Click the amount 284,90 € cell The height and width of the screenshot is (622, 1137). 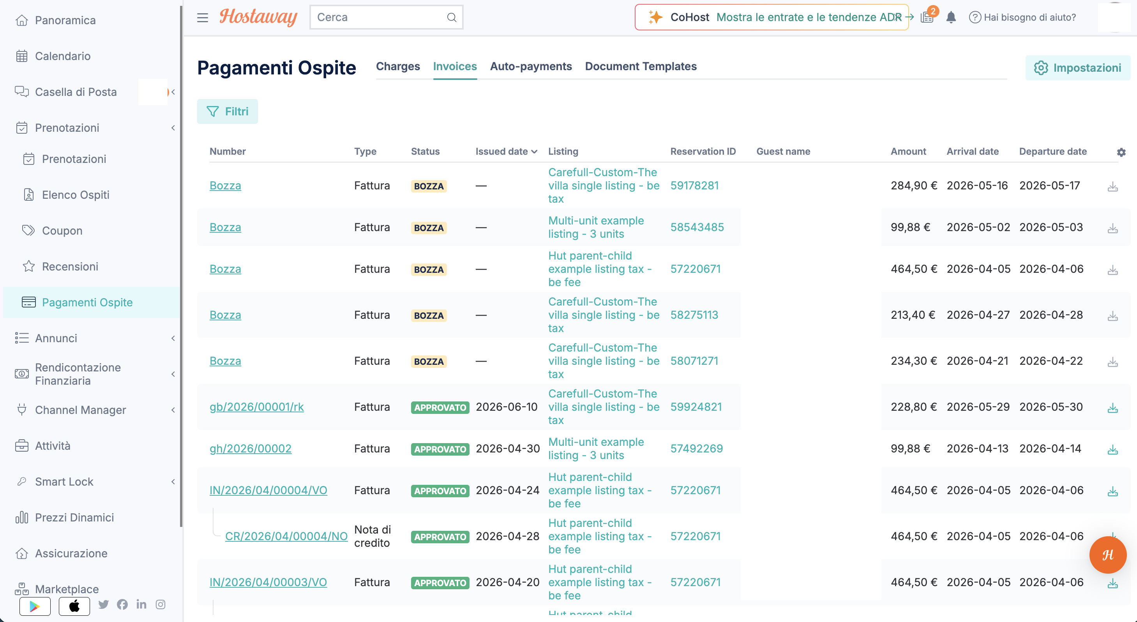click(x=914, y=186)
